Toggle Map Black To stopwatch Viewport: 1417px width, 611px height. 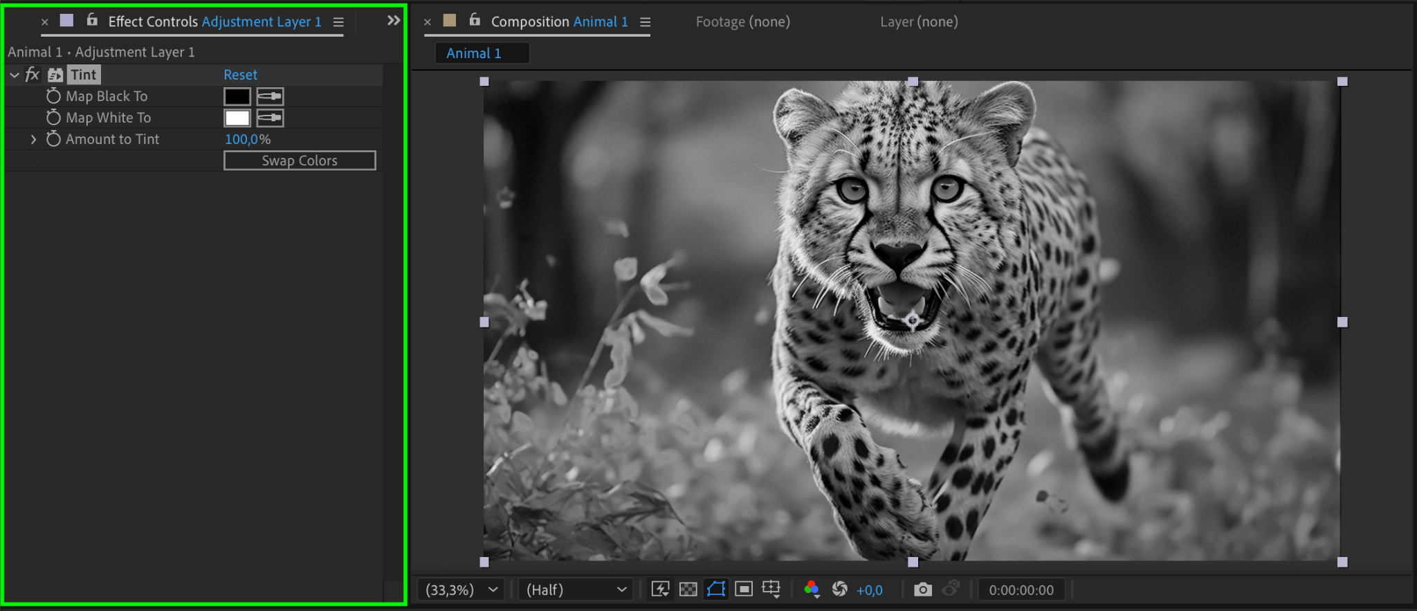click(x=53, y=96)
